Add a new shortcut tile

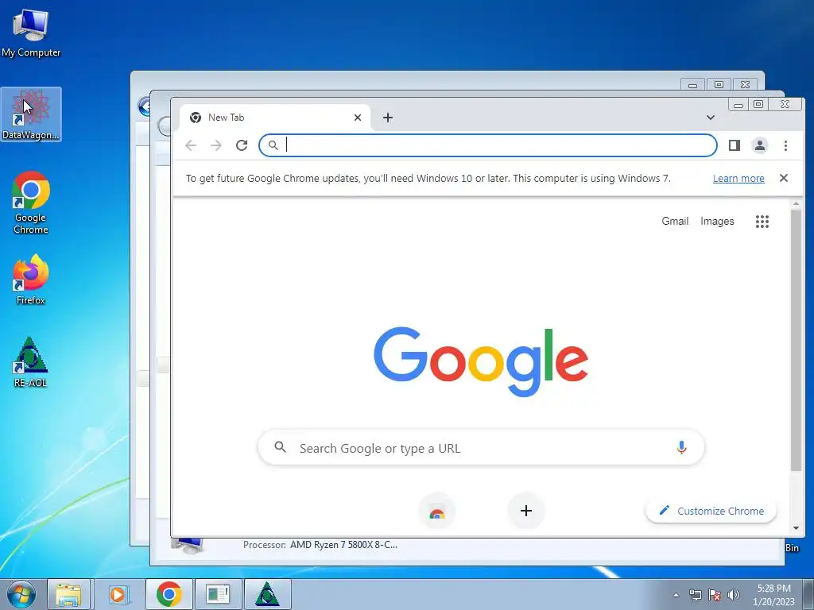[526, 511]
